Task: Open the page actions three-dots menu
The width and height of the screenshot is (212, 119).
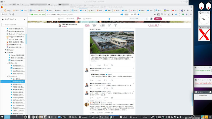Action: coord(132,15)
